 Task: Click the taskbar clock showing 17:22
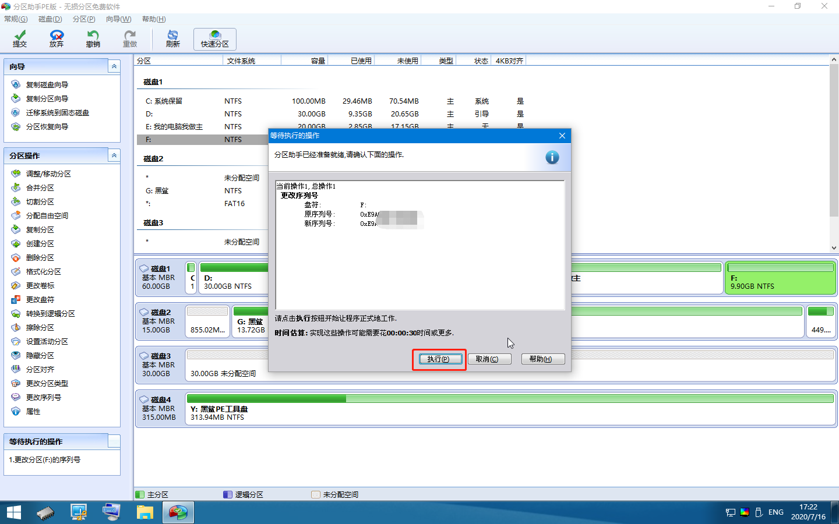coord(808,512)
